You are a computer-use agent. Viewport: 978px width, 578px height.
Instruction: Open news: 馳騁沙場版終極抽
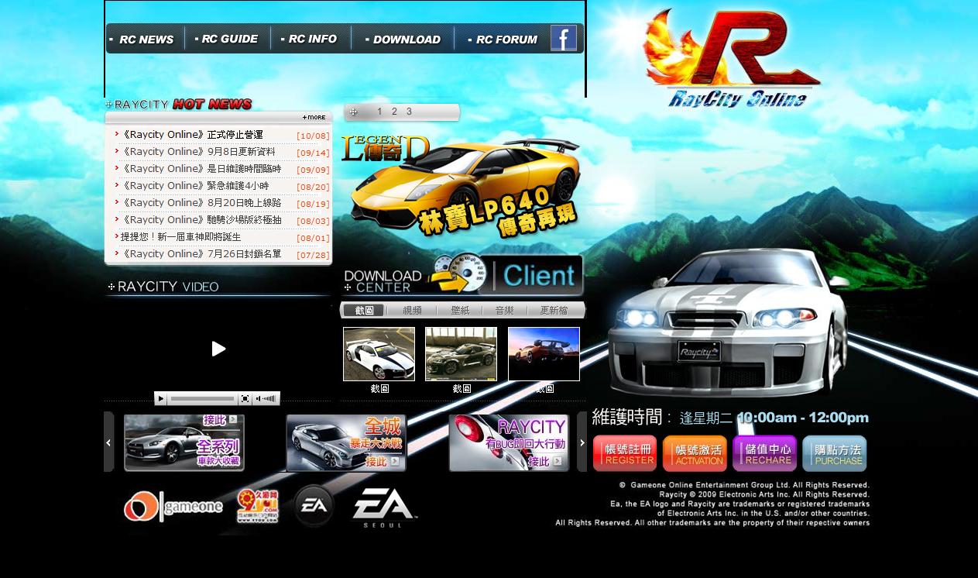201,220
